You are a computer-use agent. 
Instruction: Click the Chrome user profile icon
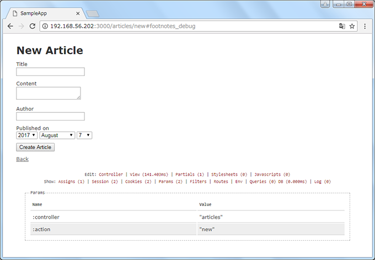(x=325, y=4)
